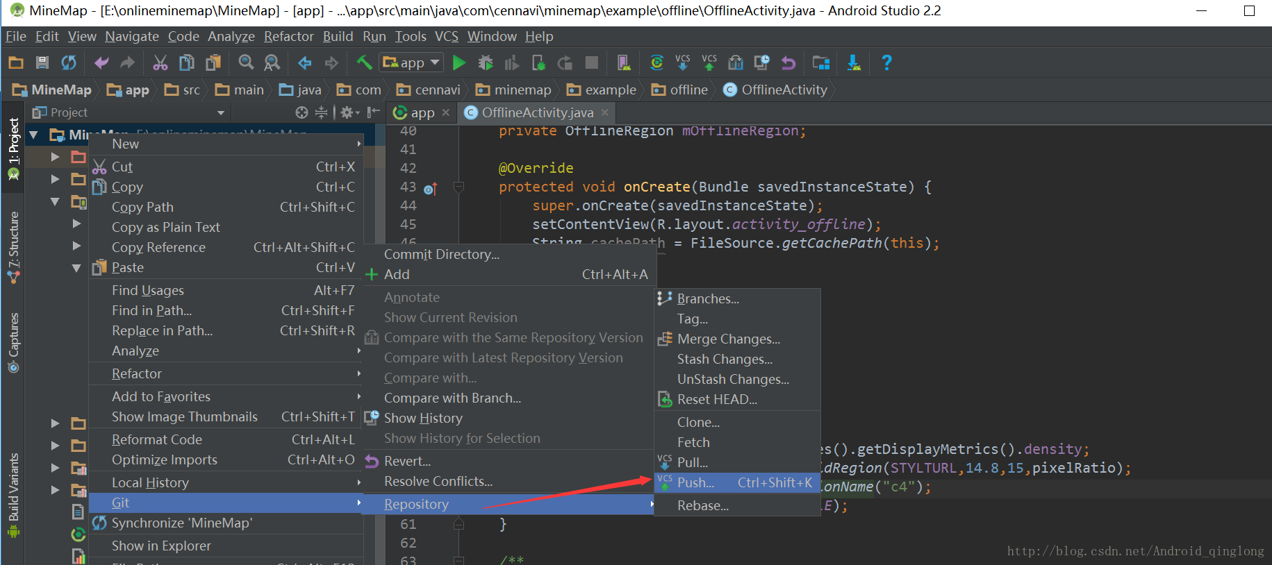The width and height of the screenshot is (1272, 565).
Task: Click the Attach debugger to Android process icon
Action: point(538,63)
